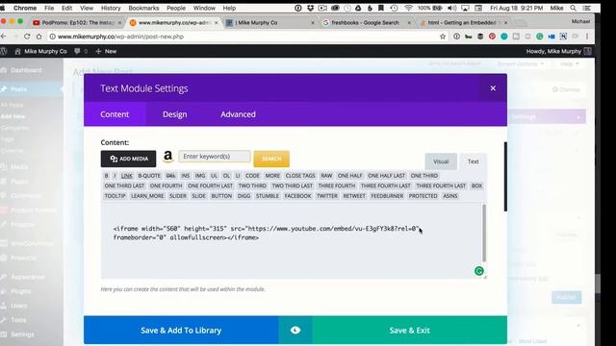Click the Grammarly icon in the editor
The height and width of the screenshot is (346, 616).
[479, 271]
